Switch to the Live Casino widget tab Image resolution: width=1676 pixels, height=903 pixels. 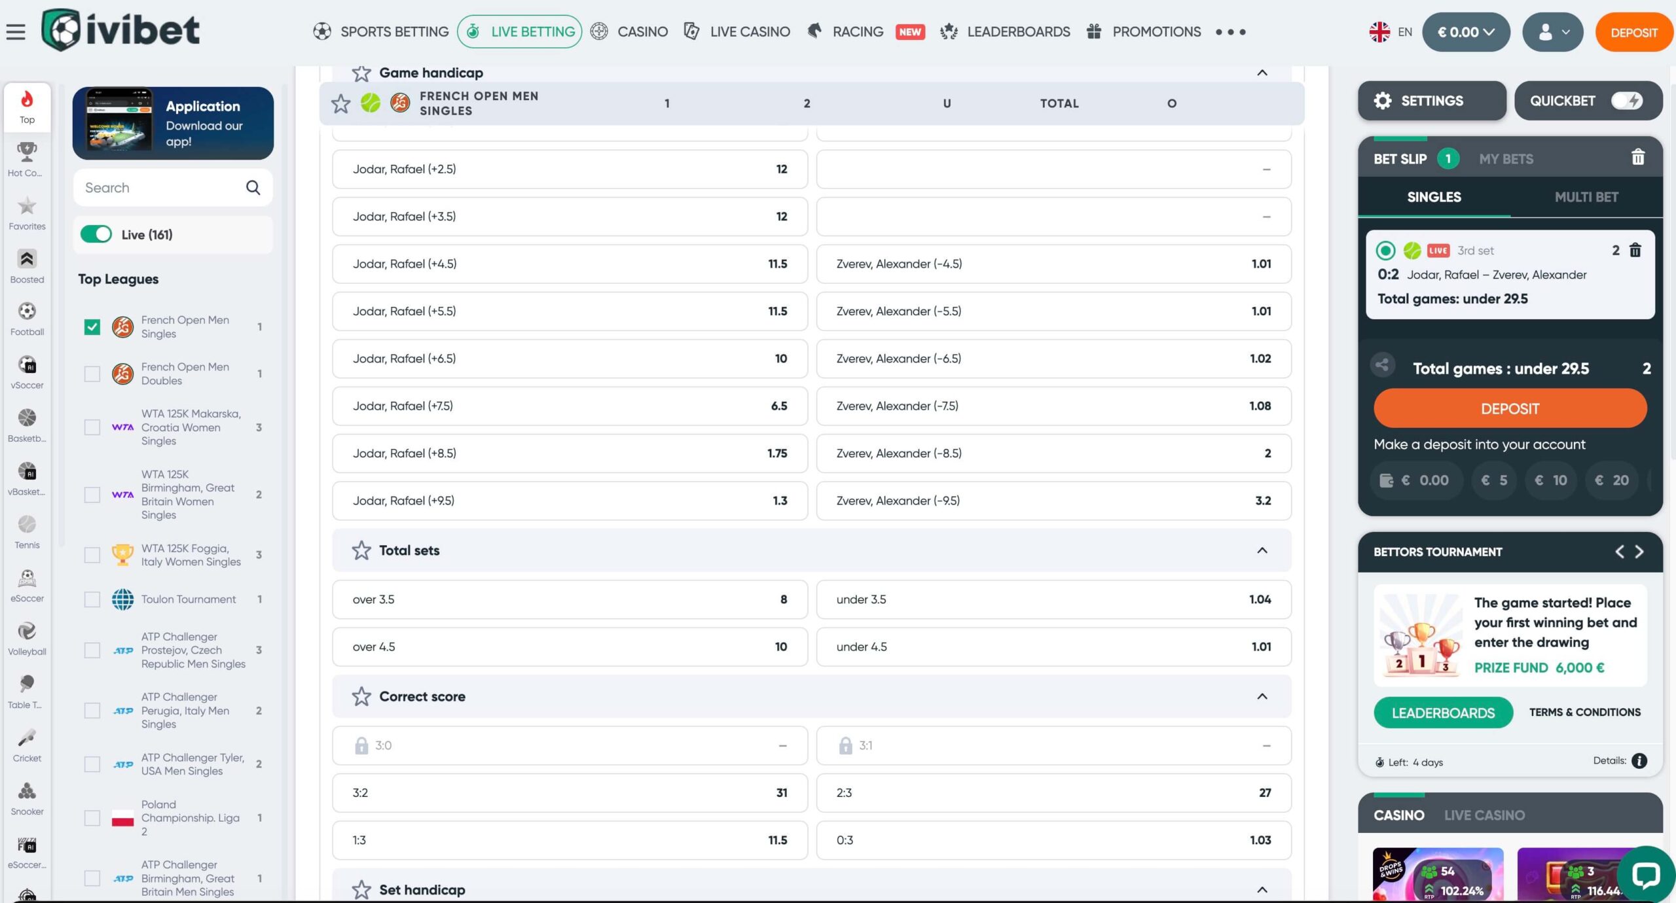coord(1484,815)
